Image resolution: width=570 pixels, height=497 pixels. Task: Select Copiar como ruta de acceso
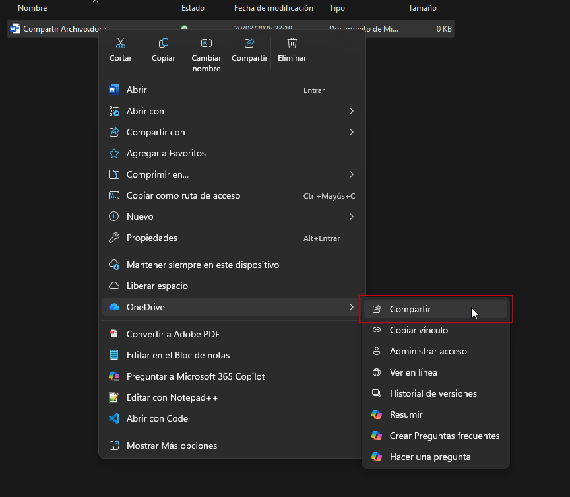point(183,195)
